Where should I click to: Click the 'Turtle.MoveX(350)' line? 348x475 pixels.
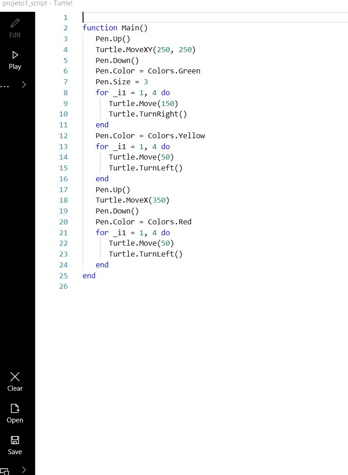pyautogui.click(x=132, y=200)
